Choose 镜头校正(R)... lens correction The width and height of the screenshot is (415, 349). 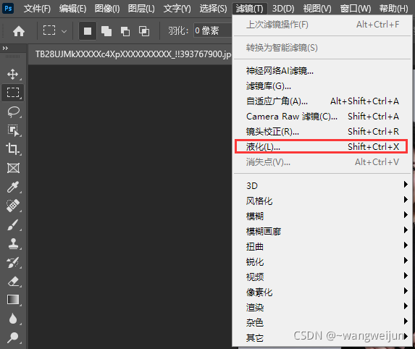(322, 132)
